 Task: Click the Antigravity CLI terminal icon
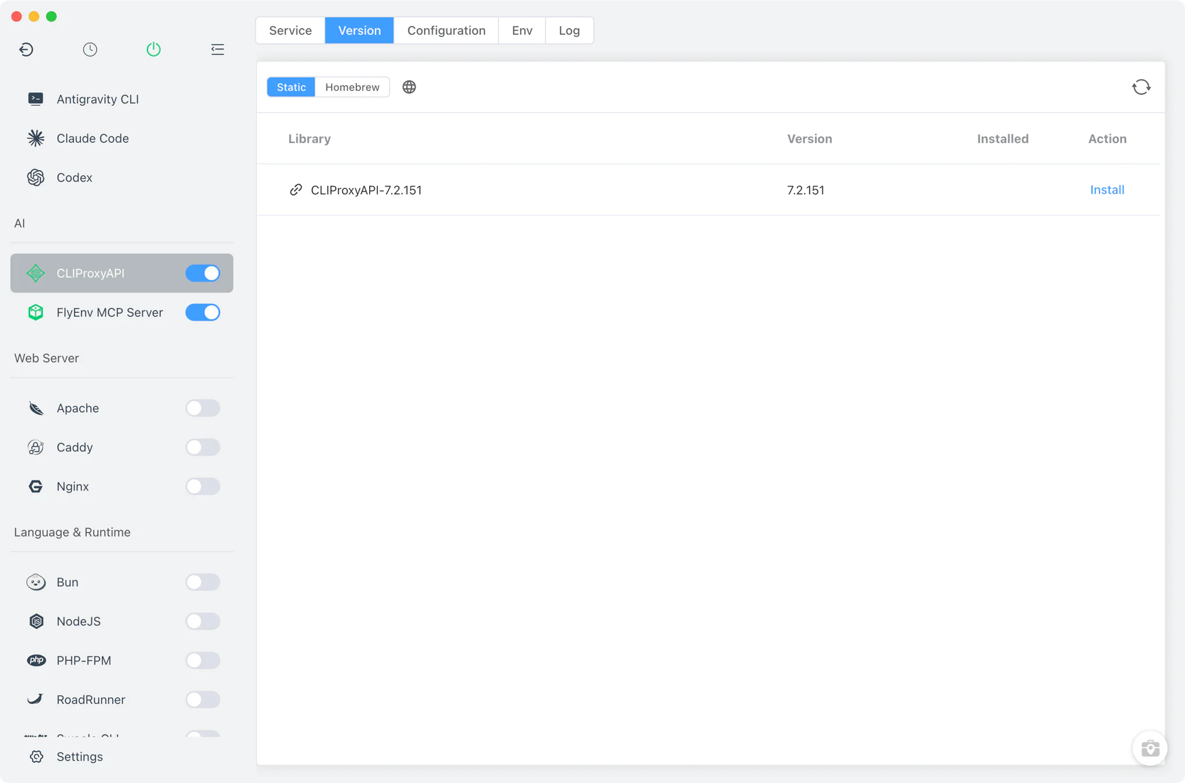36,99
